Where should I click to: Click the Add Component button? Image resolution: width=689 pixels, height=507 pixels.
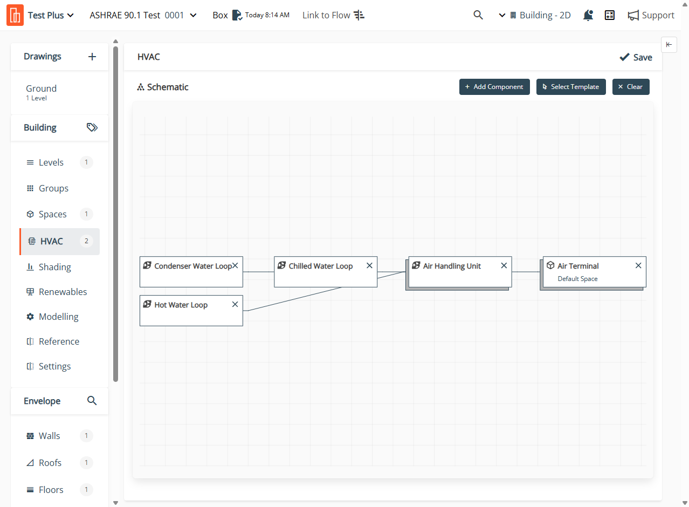(x=494, y=87)
